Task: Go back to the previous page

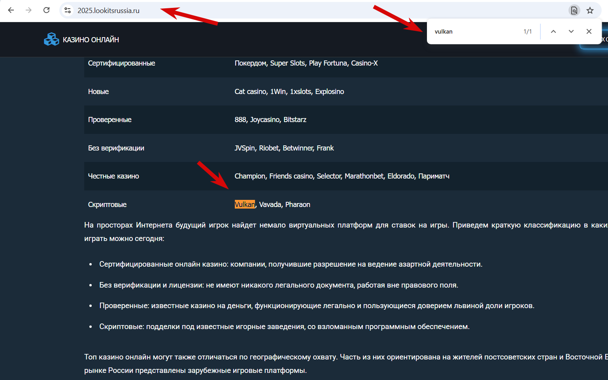Action: point(11,10)
